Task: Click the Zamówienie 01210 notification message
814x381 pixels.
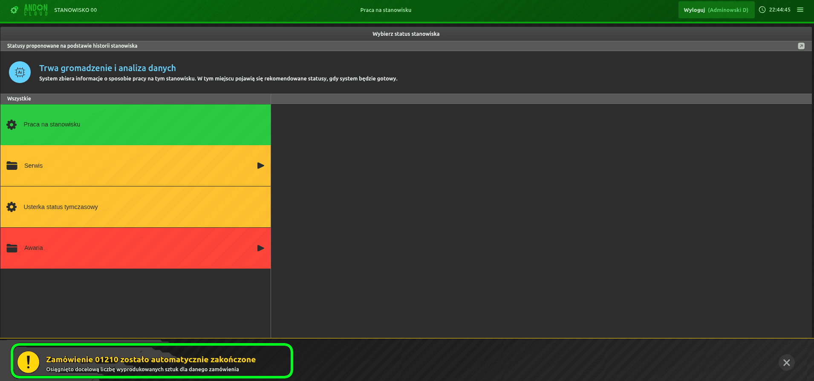Action: coord(151,360)
